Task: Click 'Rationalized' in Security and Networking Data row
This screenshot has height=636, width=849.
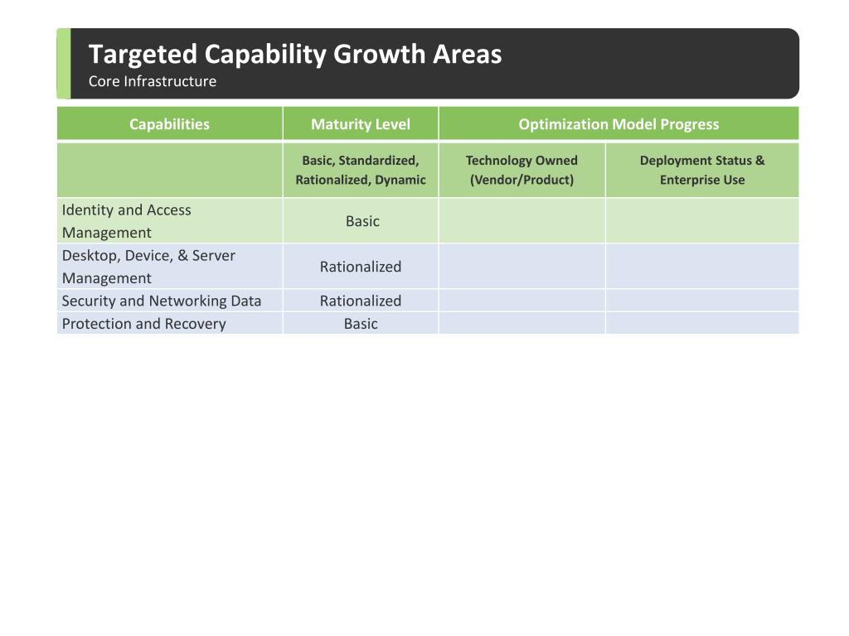Action: click(x=361, y=301)
